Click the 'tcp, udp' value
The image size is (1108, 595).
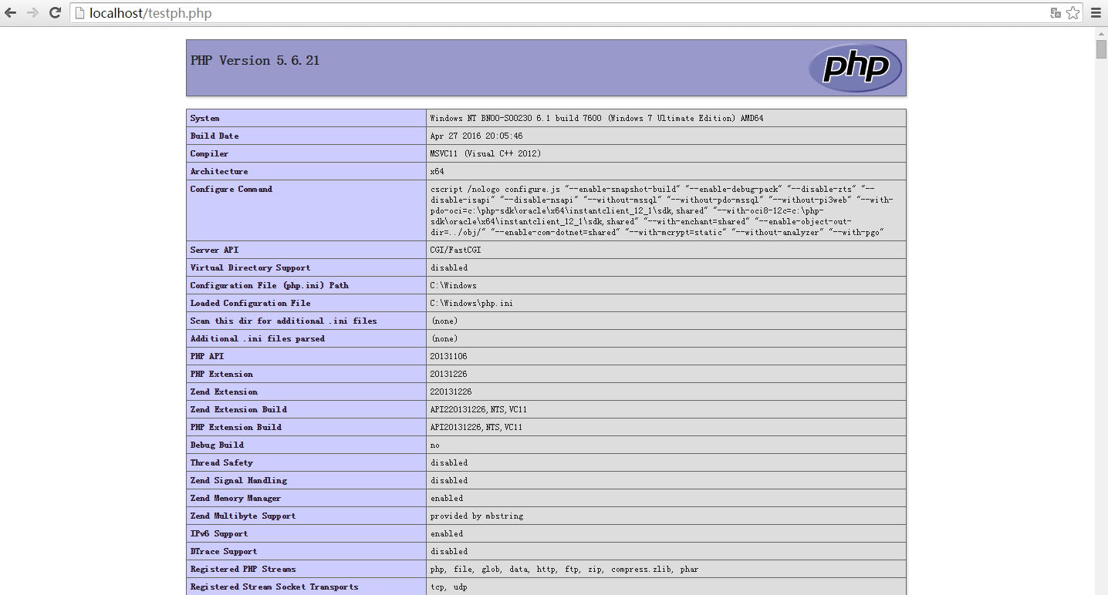click(x=448, y=587)
